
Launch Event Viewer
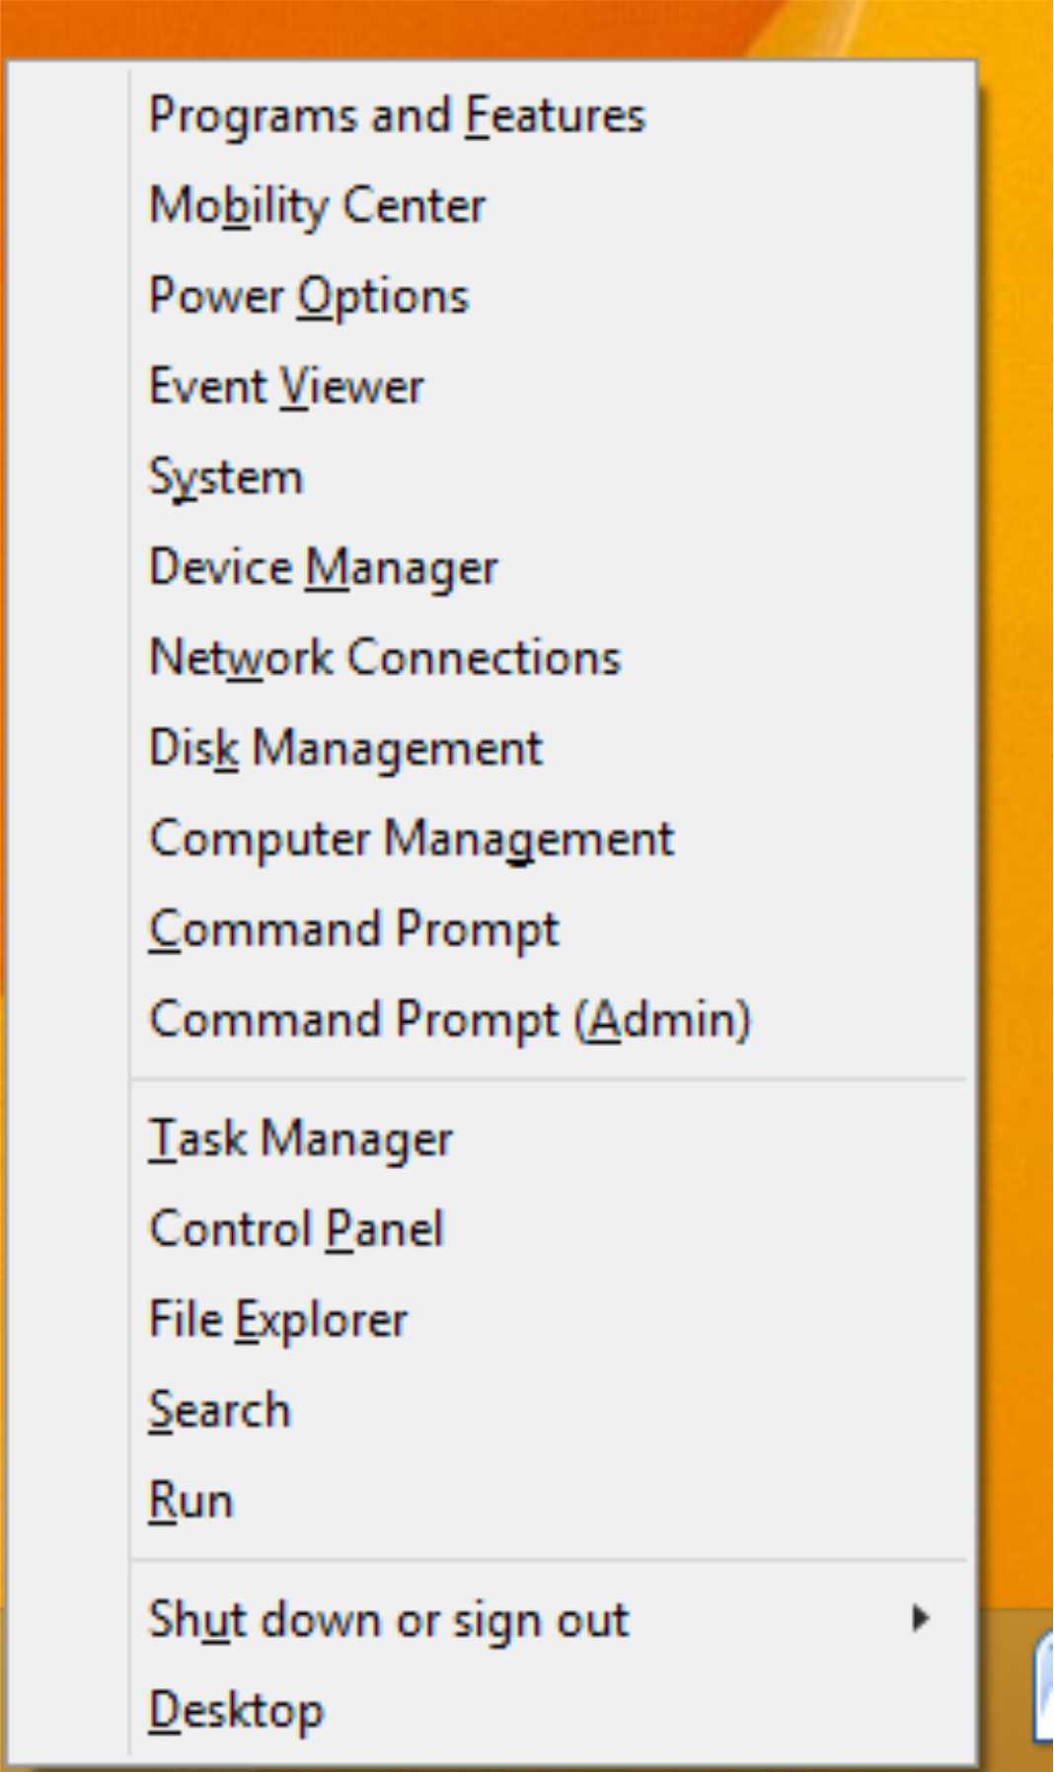pos(286,387)
